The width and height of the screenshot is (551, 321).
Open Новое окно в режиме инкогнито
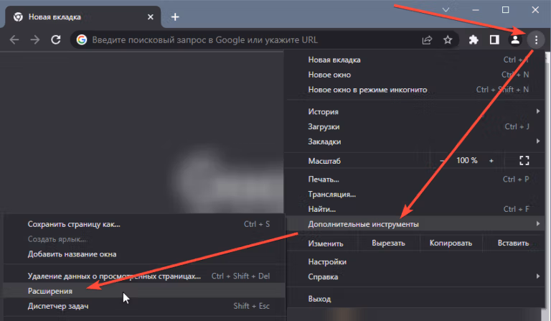[416, 90]
